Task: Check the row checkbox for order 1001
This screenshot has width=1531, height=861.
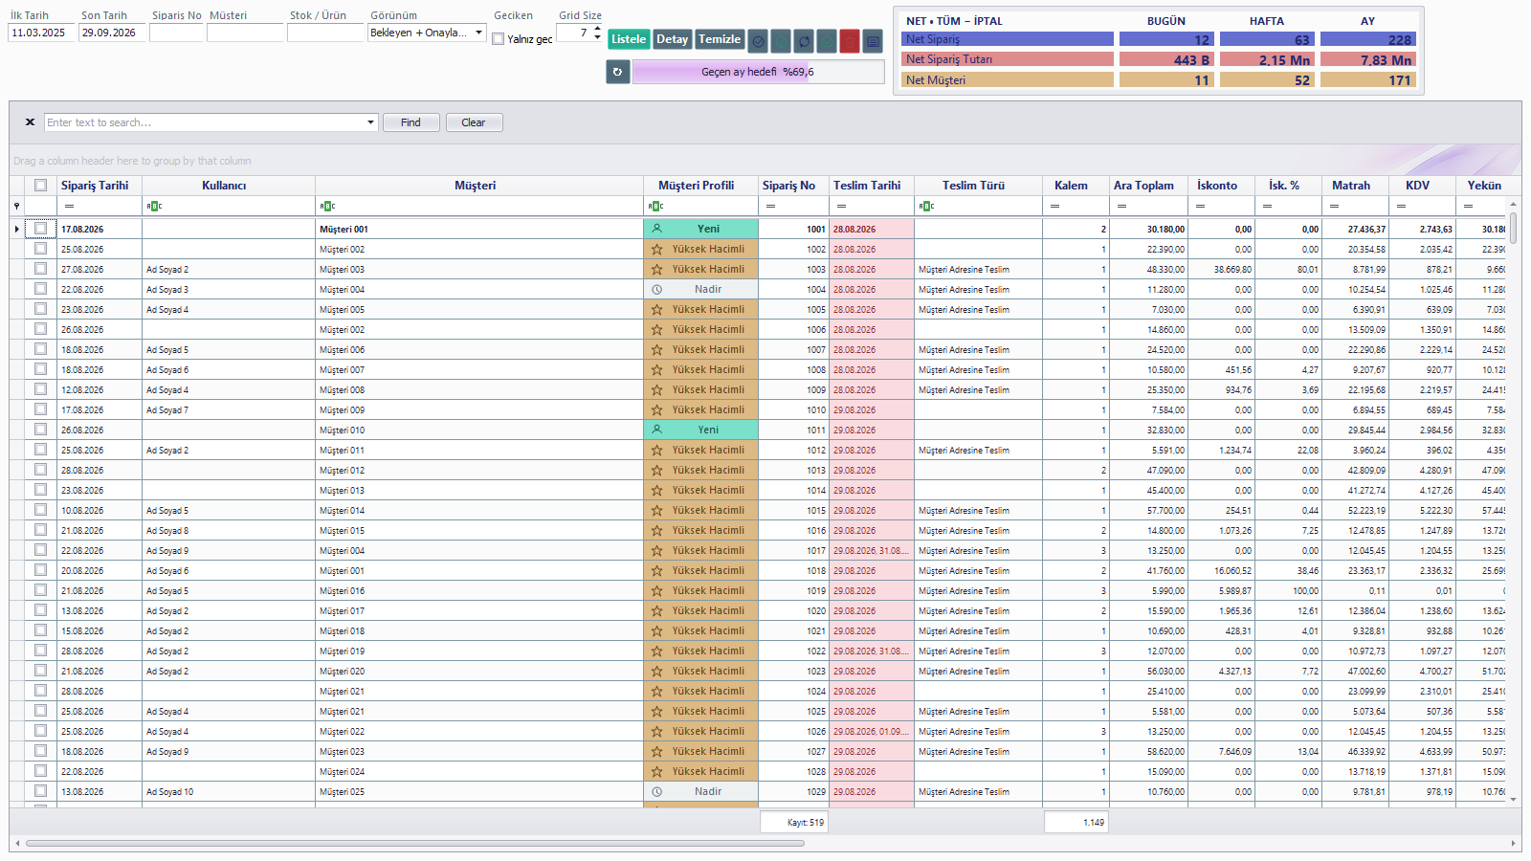Action: tap(40, 229)
